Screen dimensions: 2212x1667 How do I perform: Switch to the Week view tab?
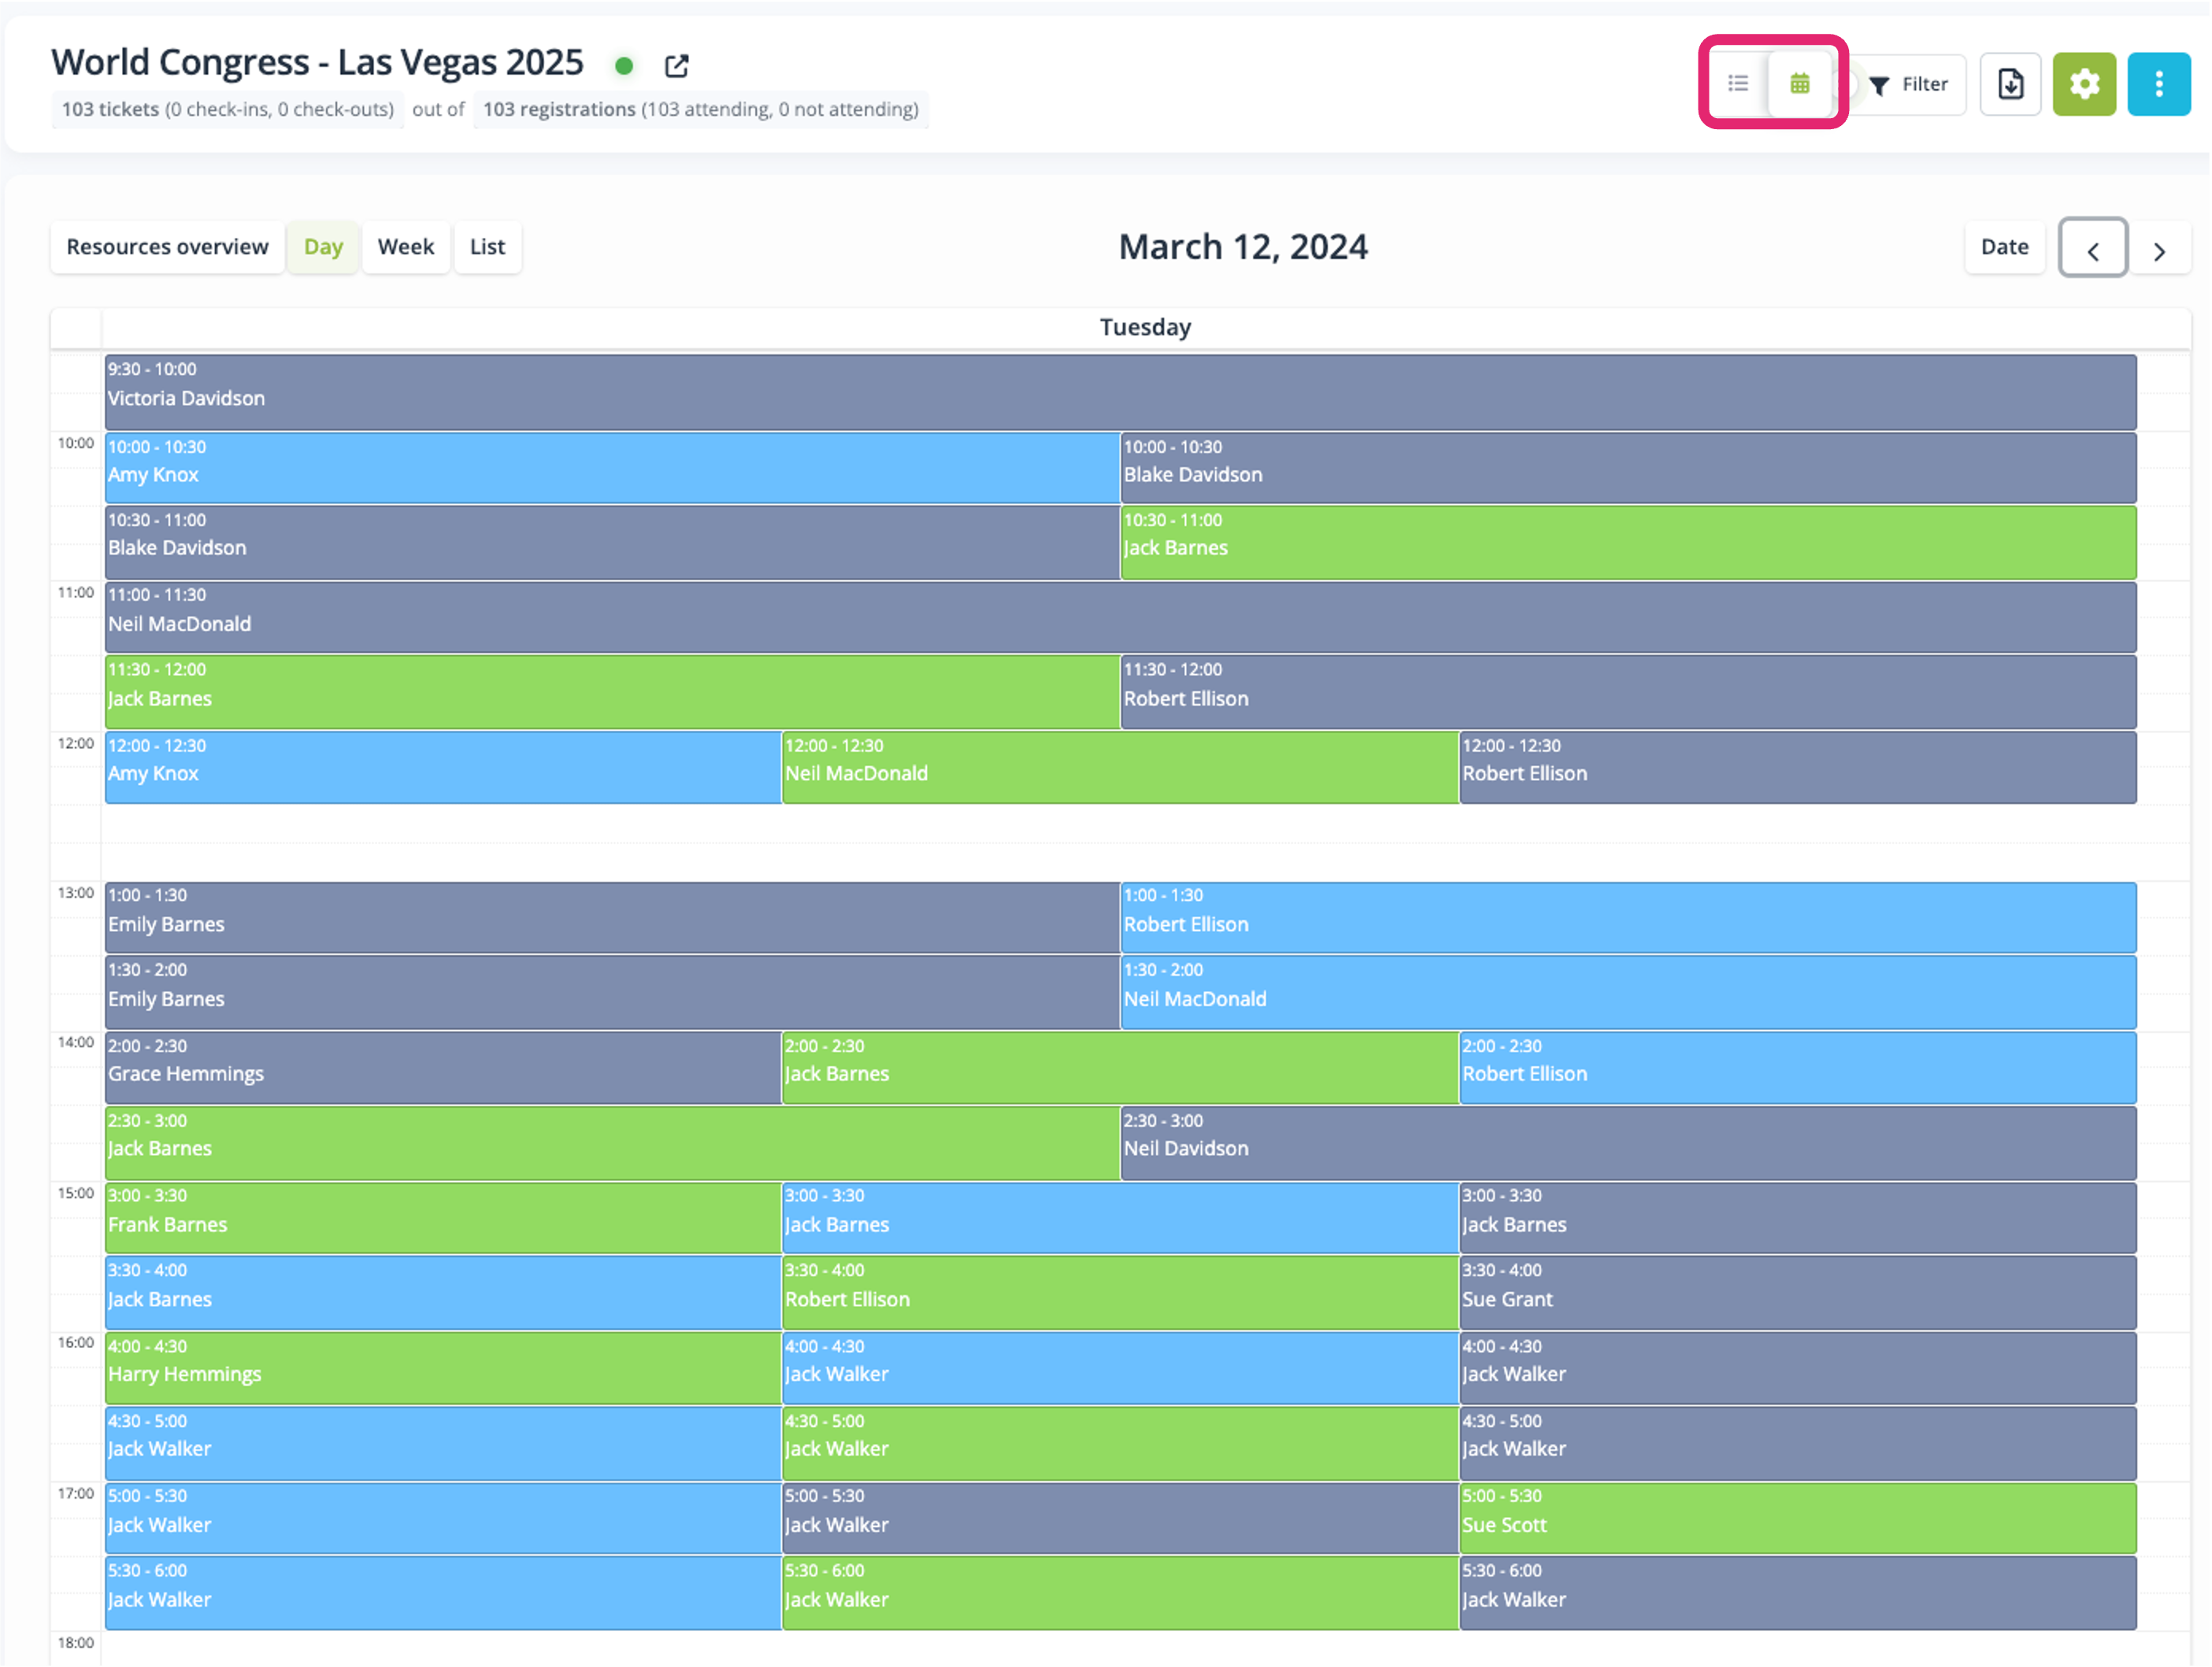click(x=406, y=247)
